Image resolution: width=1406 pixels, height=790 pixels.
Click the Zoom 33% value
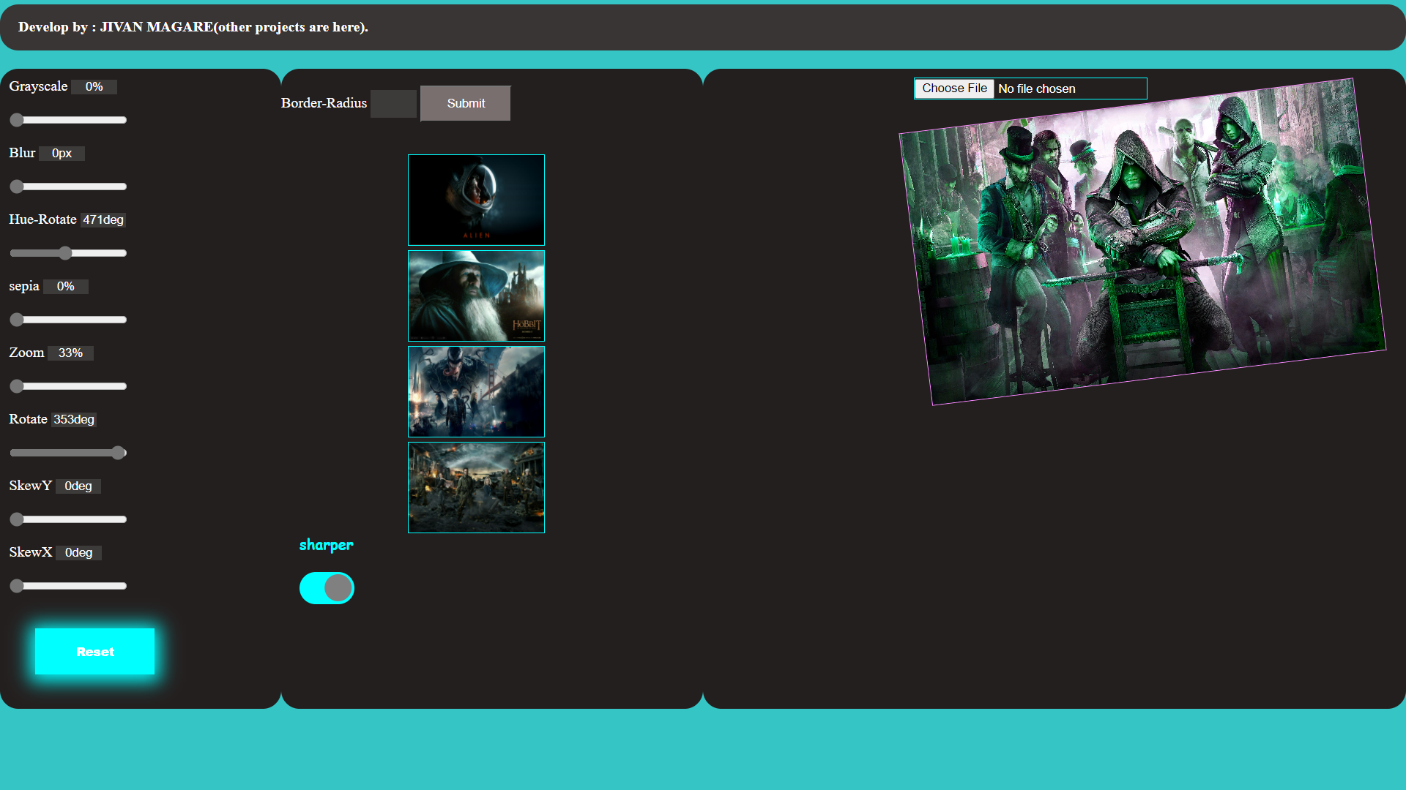pyautogui.click(x=70, y=353)
